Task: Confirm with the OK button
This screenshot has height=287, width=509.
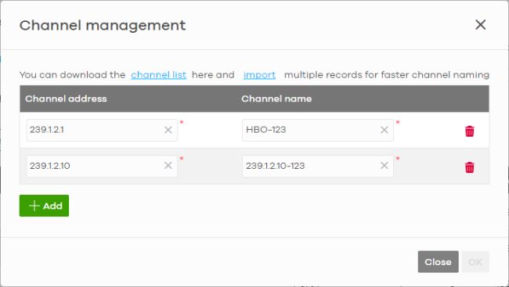Action: point(475,262)
